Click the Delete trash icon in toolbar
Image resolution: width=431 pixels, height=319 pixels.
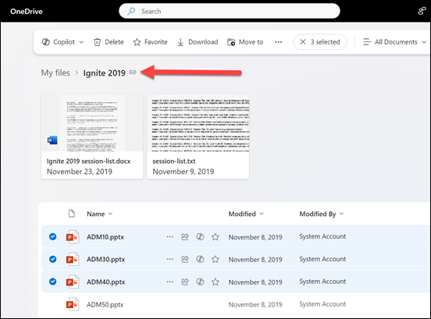(97, 42)
